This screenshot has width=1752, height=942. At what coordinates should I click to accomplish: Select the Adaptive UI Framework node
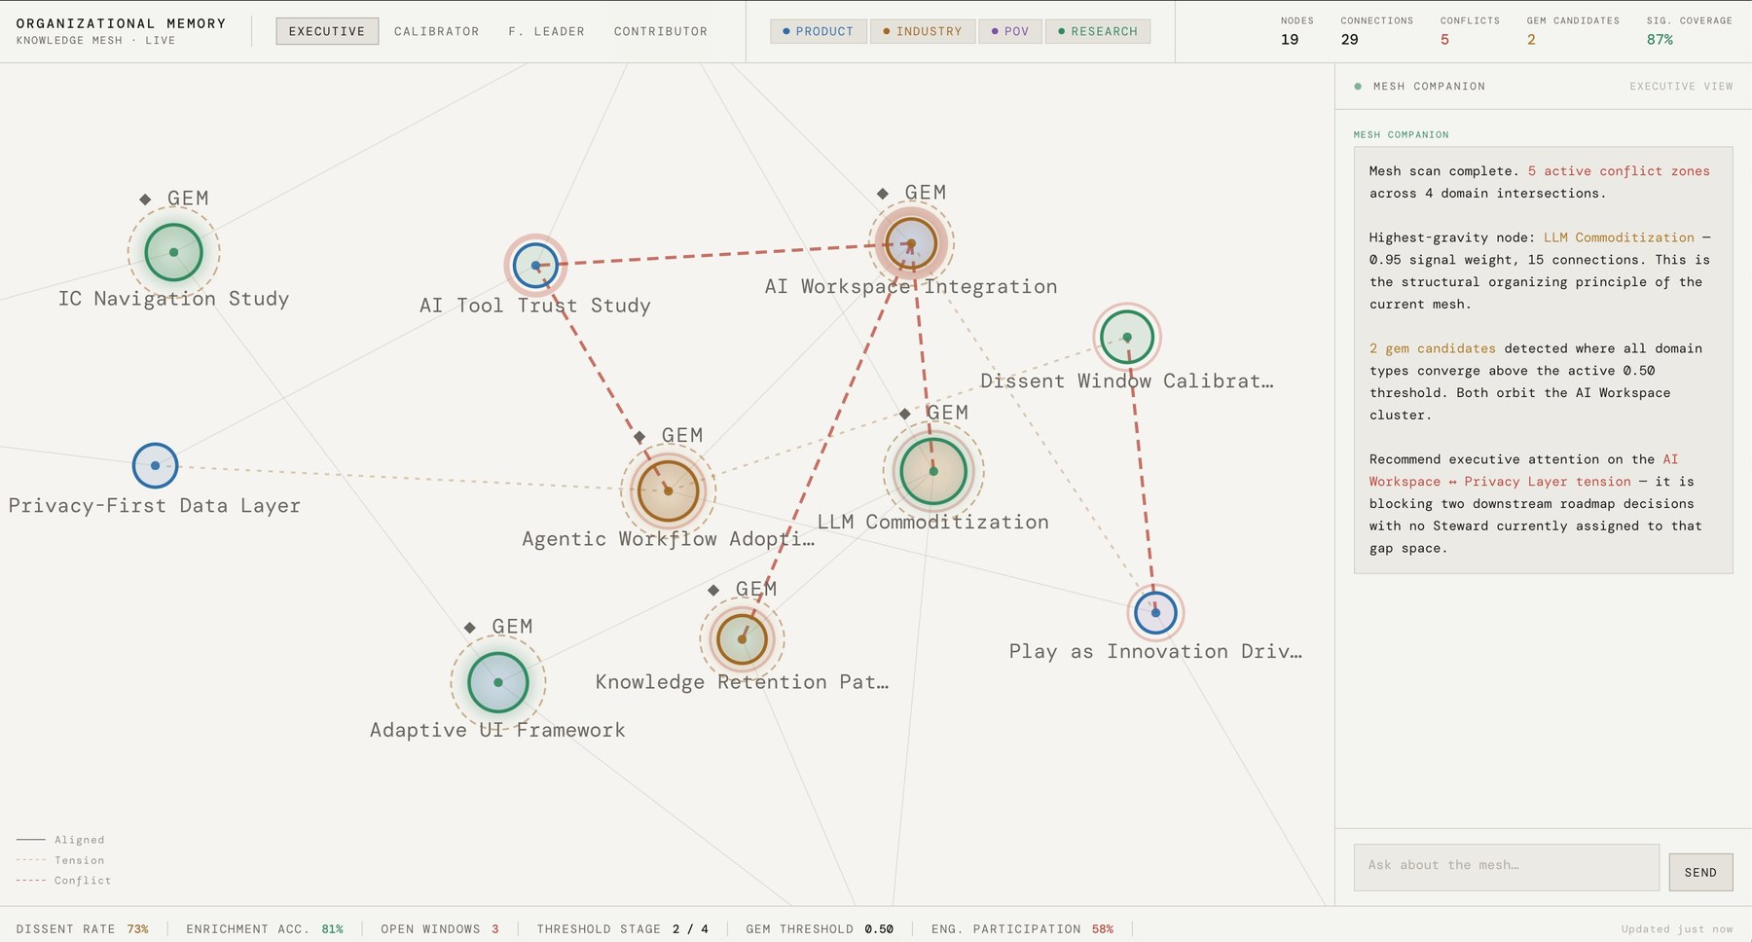pyautogui.click(x=497, y=682)
